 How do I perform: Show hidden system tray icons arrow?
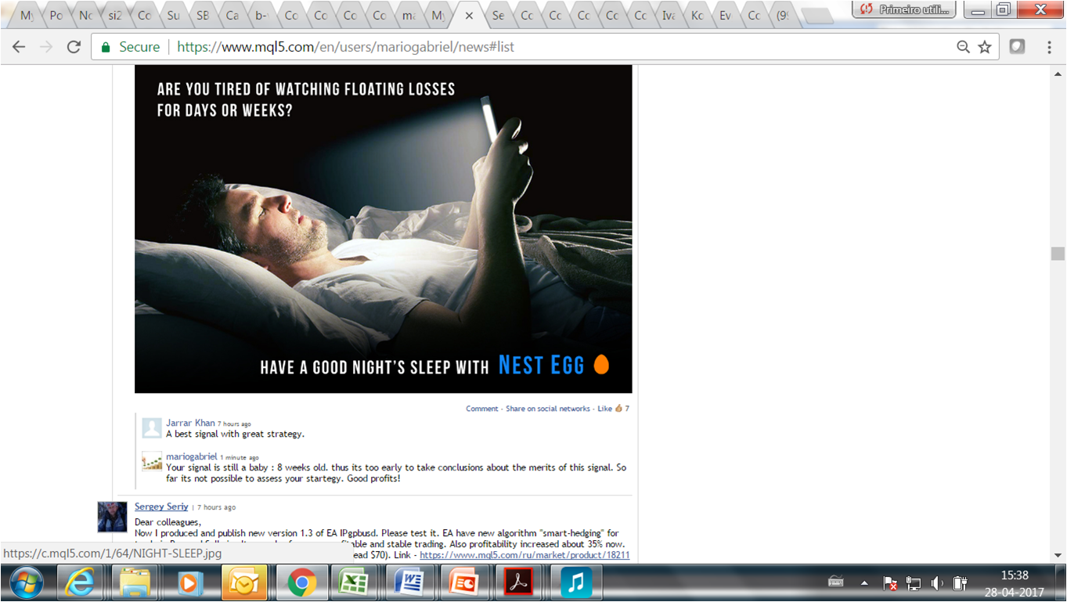click(x=865, y=583)
